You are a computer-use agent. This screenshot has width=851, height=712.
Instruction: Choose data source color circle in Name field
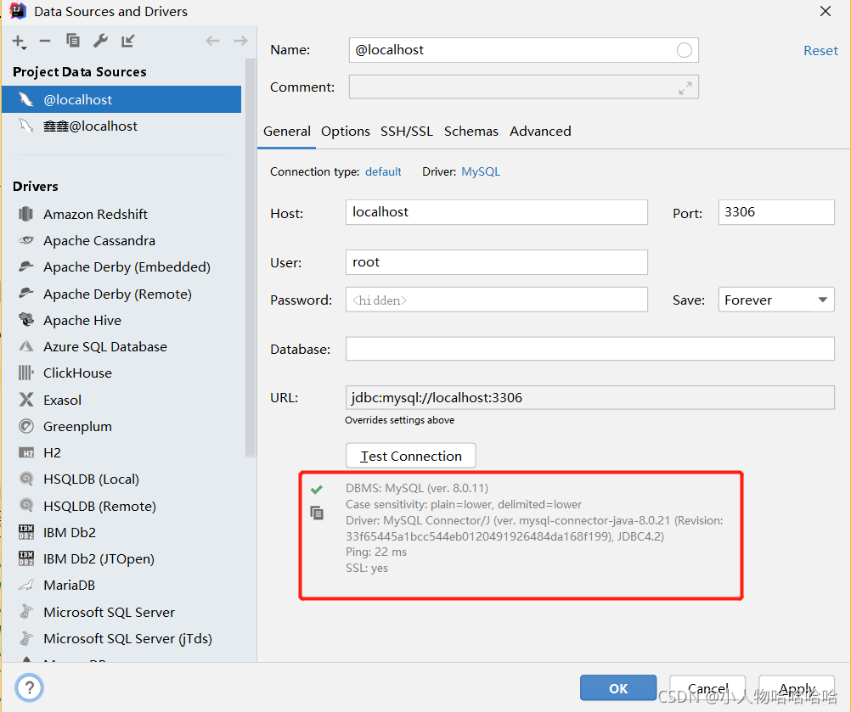coord(685,50)
